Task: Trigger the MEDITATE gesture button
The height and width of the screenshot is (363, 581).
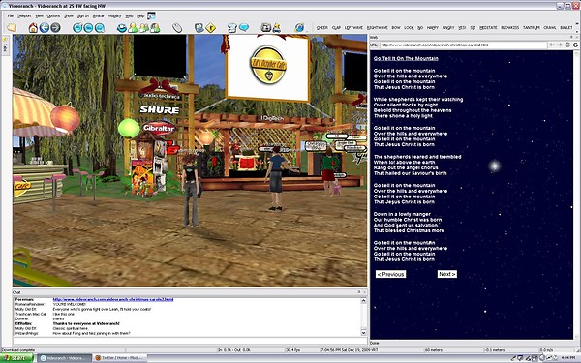Action: click(x=488, y=28)
